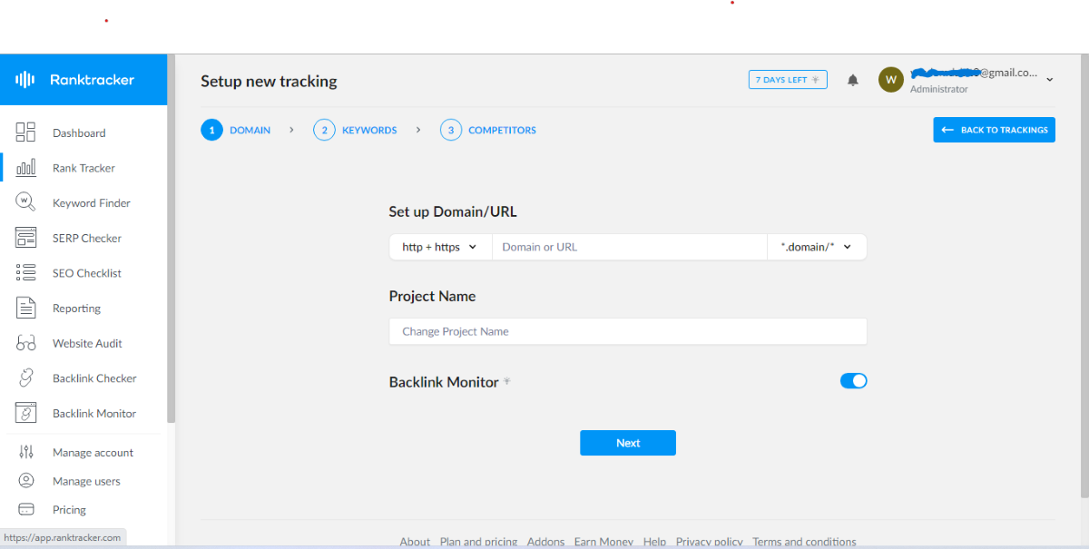Open the Addons footer link
This screenshot has width=1089, height=549.
(545, 542)
